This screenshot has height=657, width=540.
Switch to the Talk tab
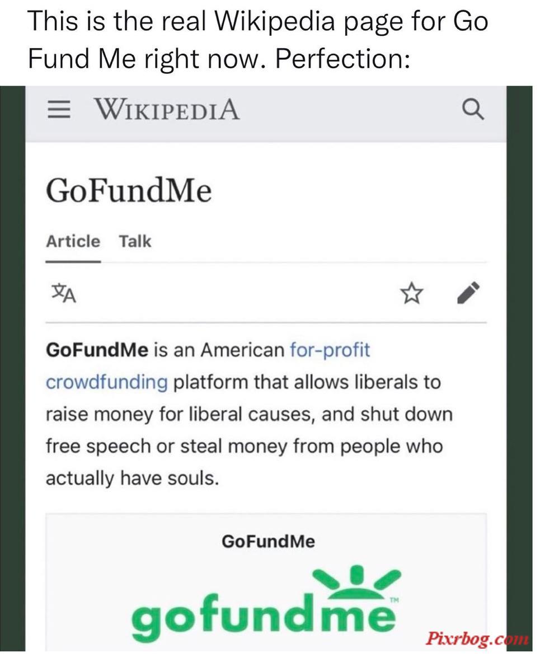pyautogui.click(x=134, y=242)
